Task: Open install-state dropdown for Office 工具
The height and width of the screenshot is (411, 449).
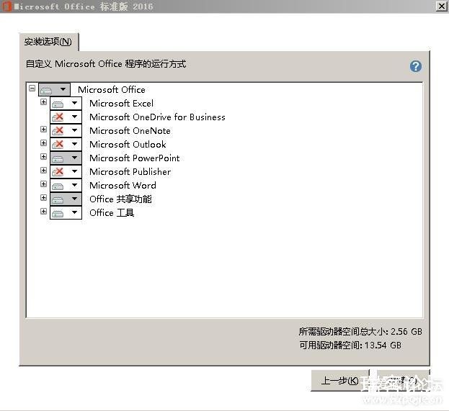Action: (66, 213)
